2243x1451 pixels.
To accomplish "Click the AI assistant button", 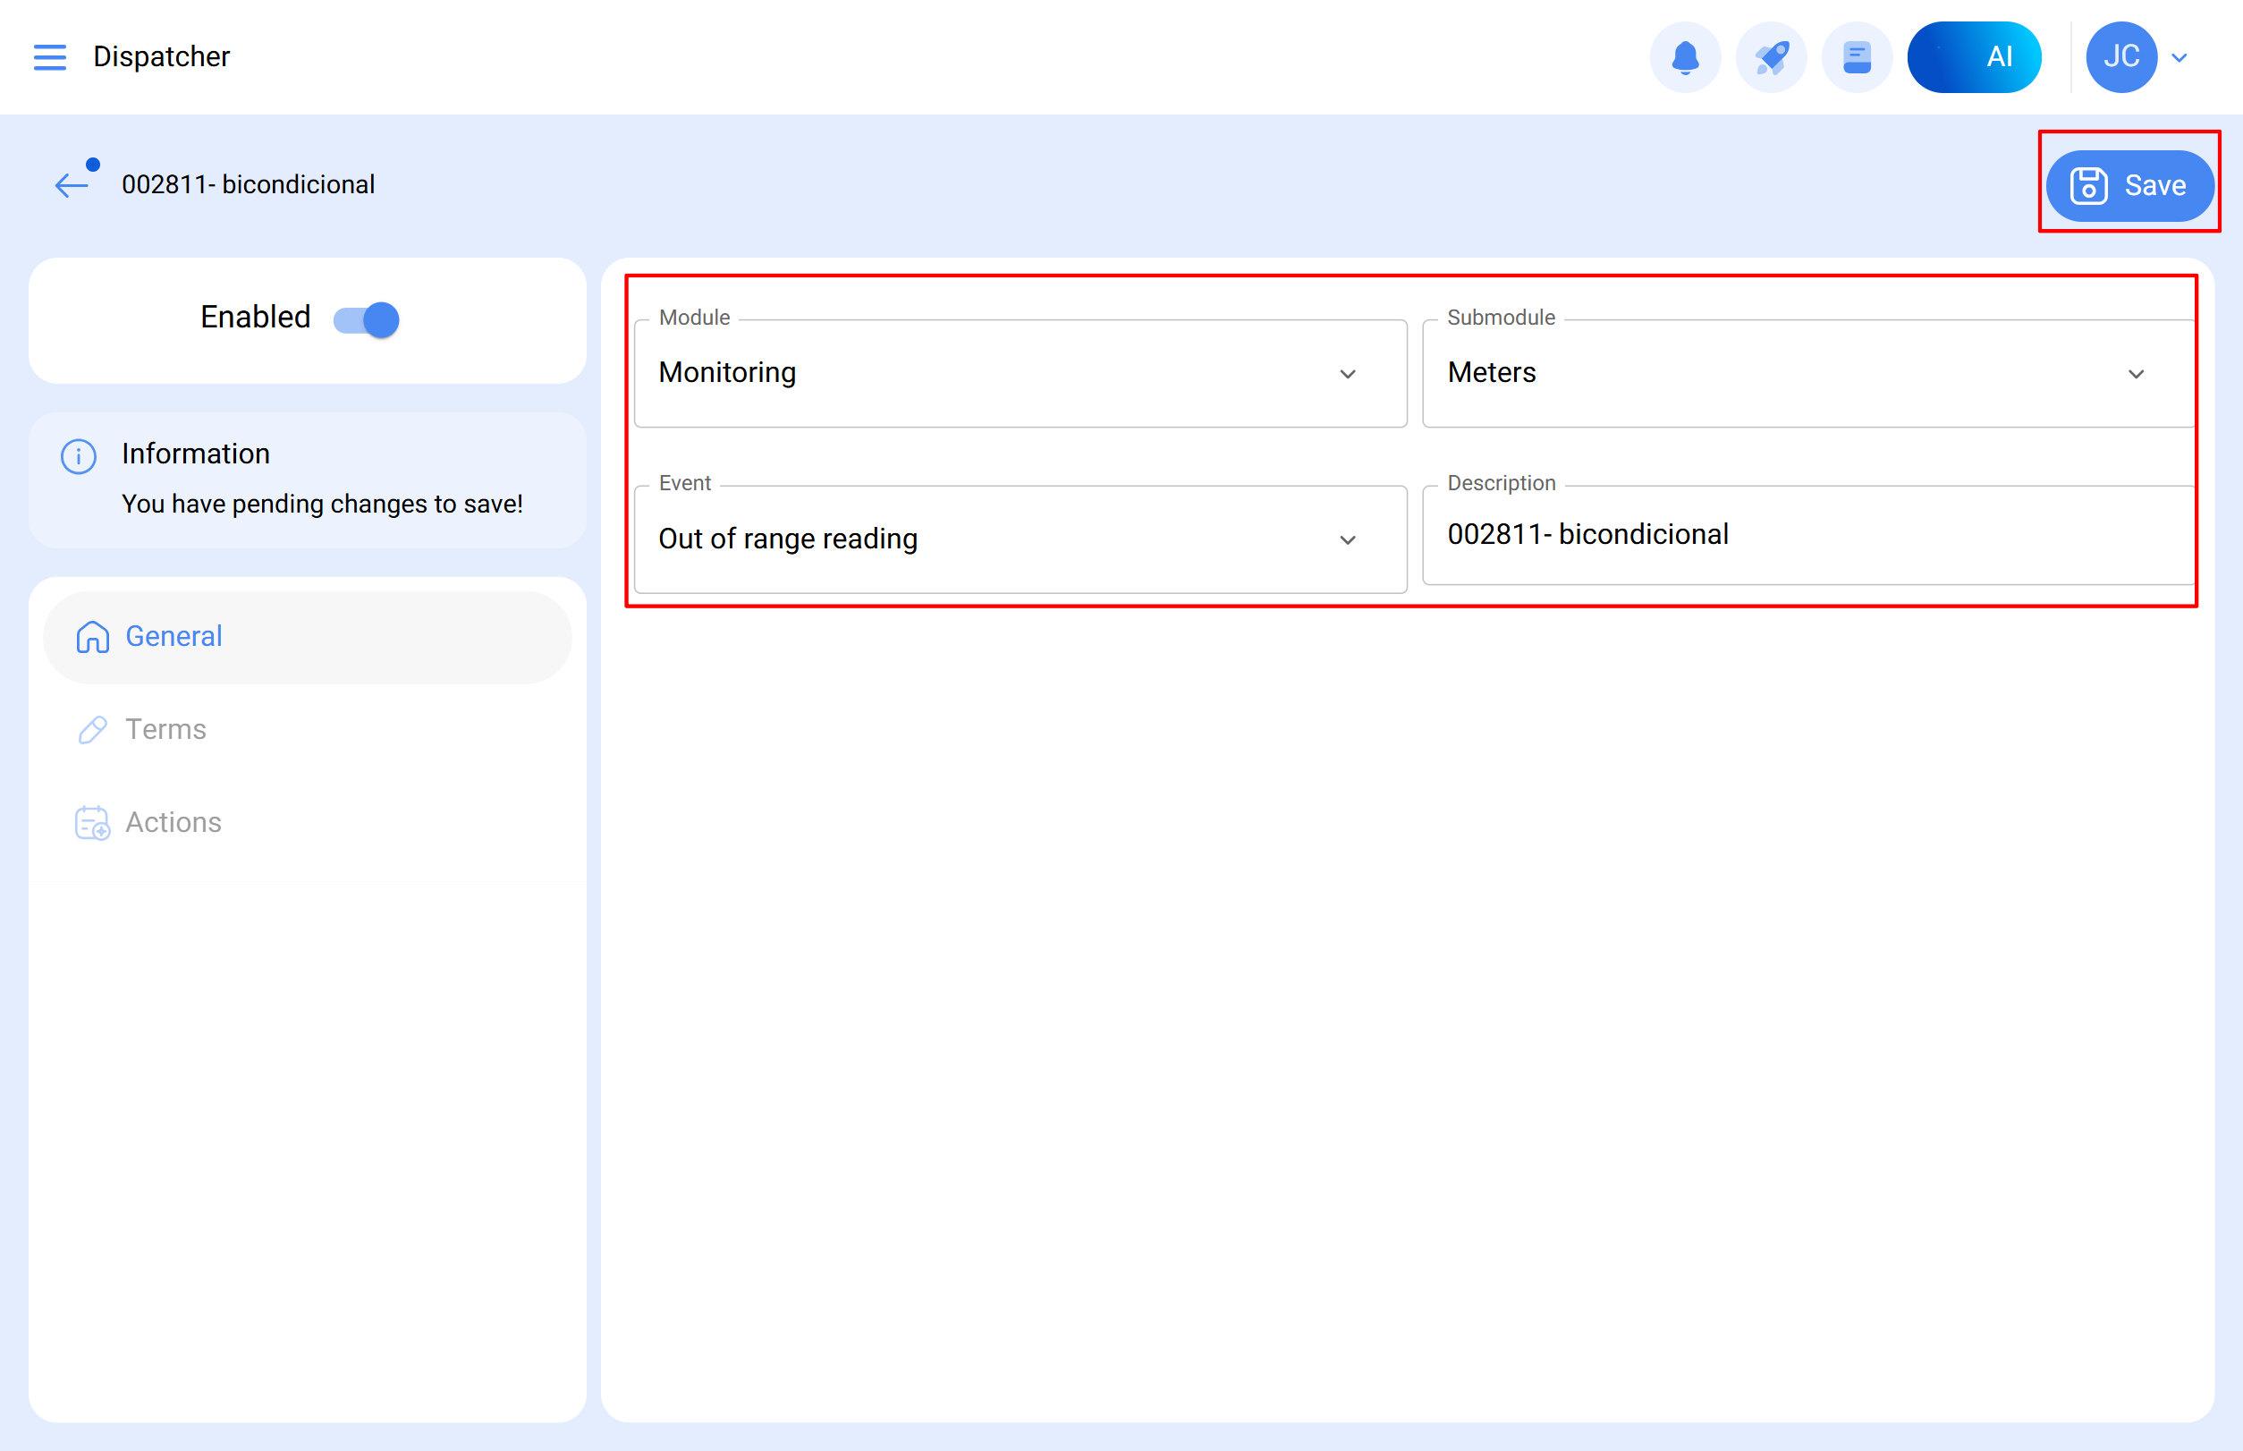I will pyautogui.click(x=1975, y=56).
